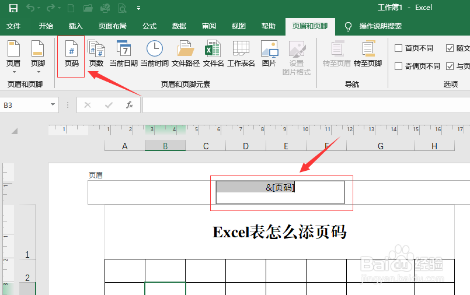Viewport: 470px width, 295px height.
Task: Select column D header
Action: [x=246, y=146]
